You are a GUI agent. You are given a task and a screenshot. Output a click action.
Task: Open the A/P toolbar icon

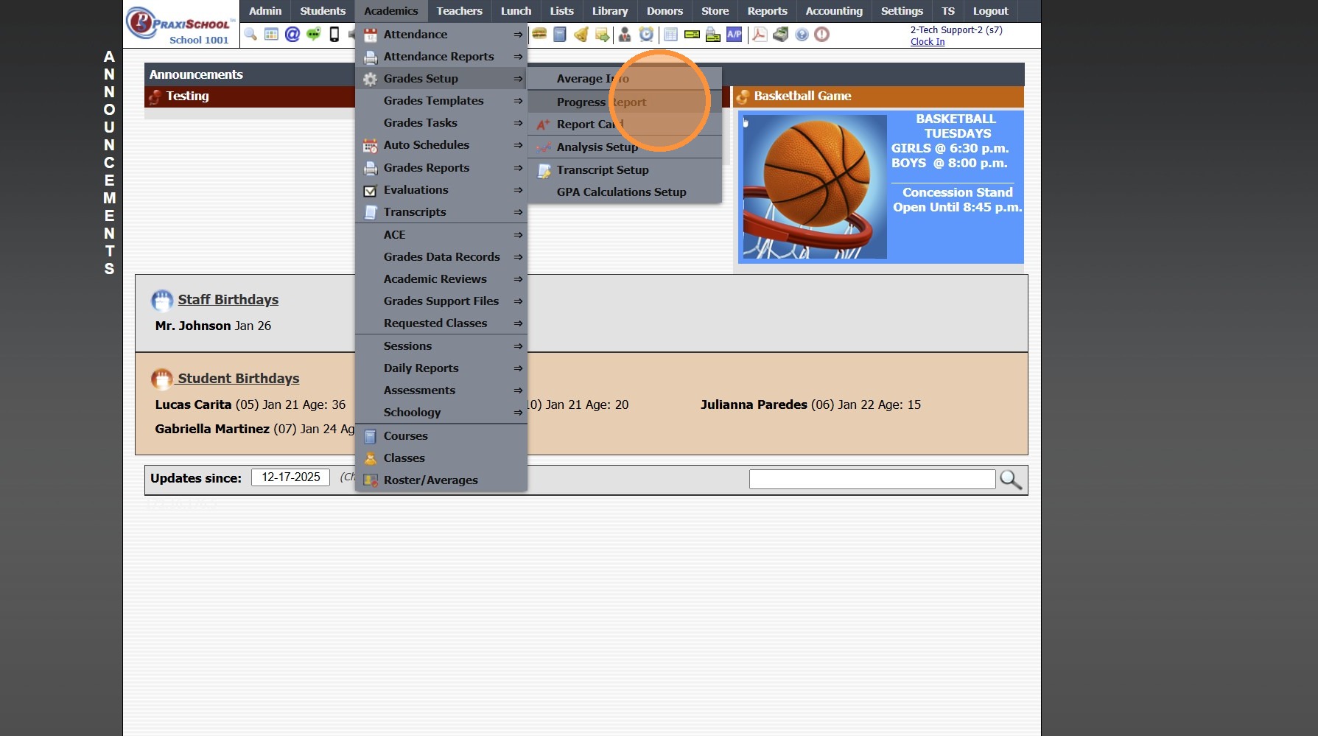735,35
